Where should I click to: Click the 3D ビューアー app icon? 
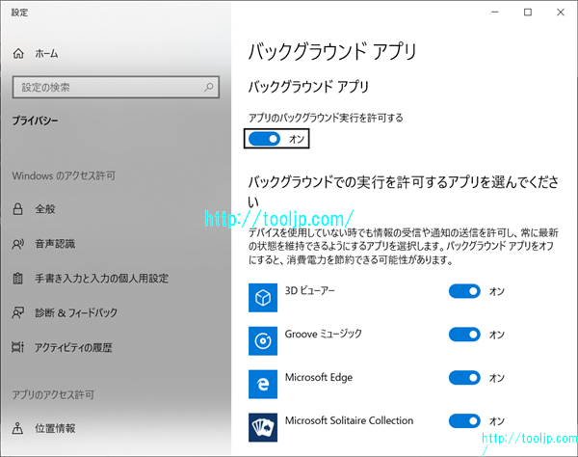pyautogui.click(x=263, y=298)
